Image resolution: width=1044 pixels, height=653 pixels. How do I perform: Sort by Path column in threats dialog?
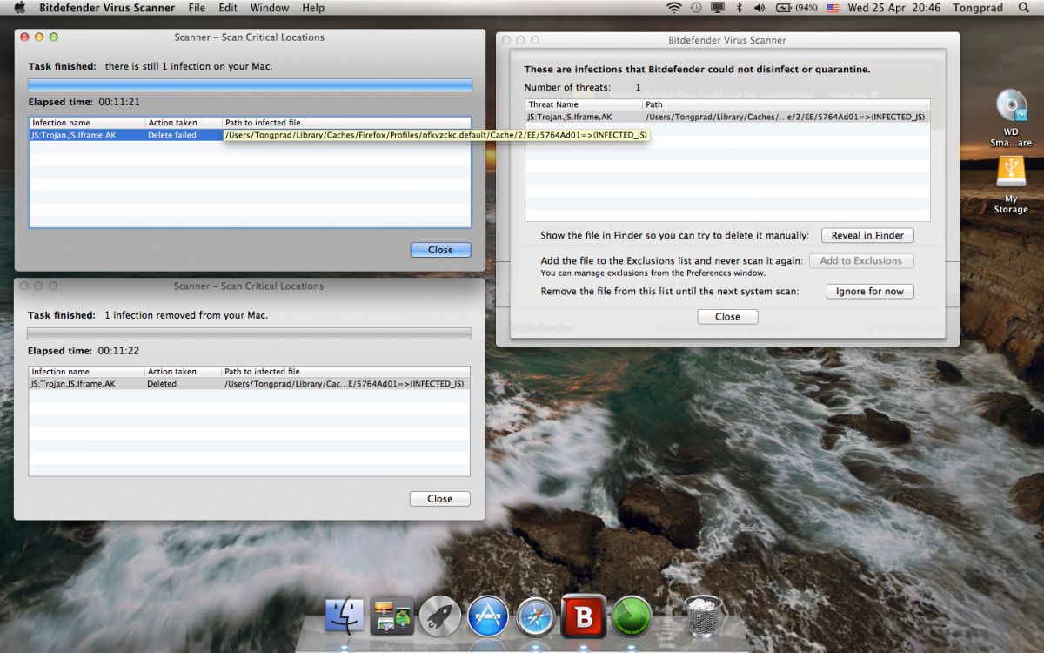coord(786,104)
